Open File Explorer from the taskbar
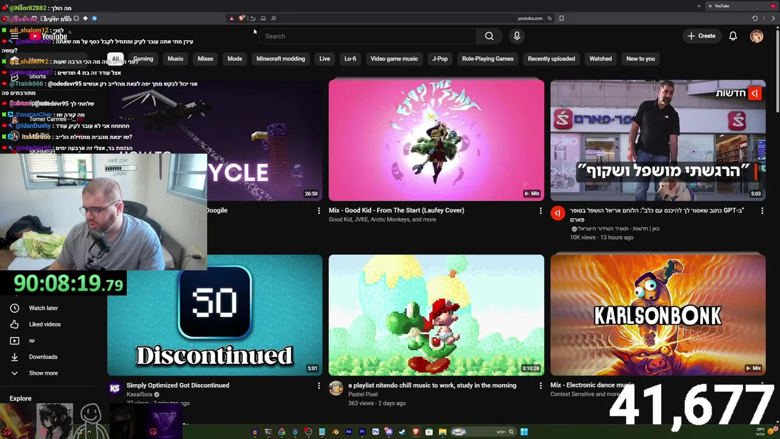 coord(442,432)
